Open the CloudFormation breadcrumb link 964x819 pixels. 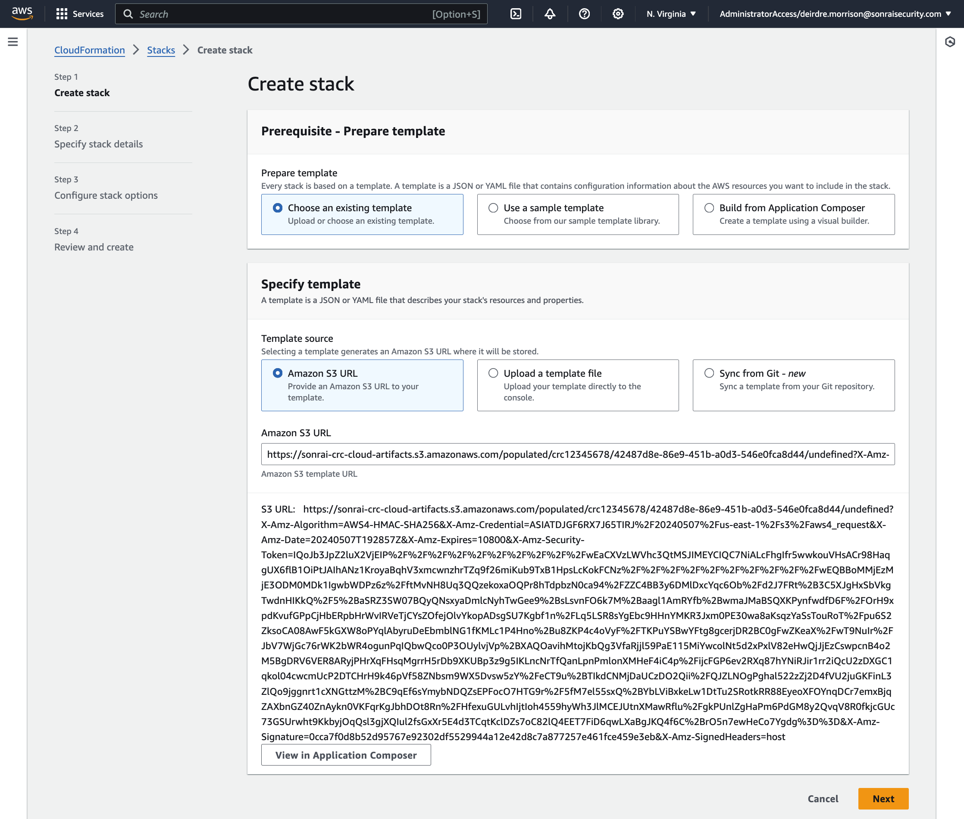pos(90,50)
